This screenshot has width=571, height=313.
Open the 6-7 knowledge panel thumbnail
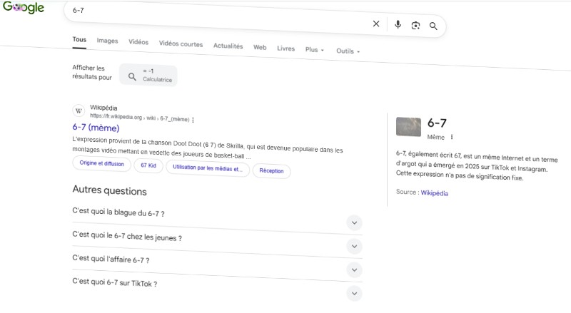click(408, 127)
